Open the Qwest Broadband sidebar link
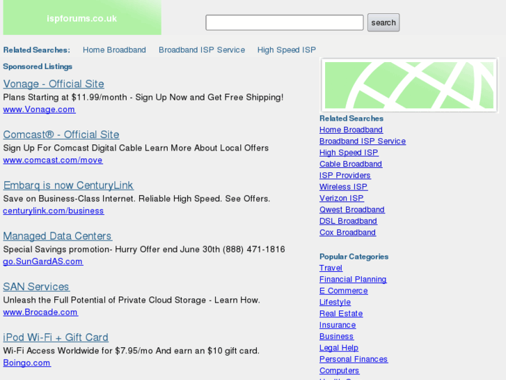 352,210
